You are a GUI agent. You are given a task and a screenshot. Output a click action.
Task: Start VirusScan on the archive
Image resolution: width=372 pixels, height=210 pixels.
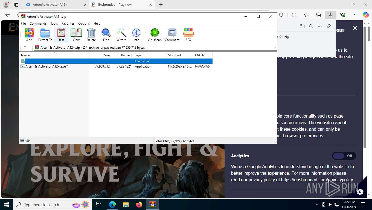155,35
